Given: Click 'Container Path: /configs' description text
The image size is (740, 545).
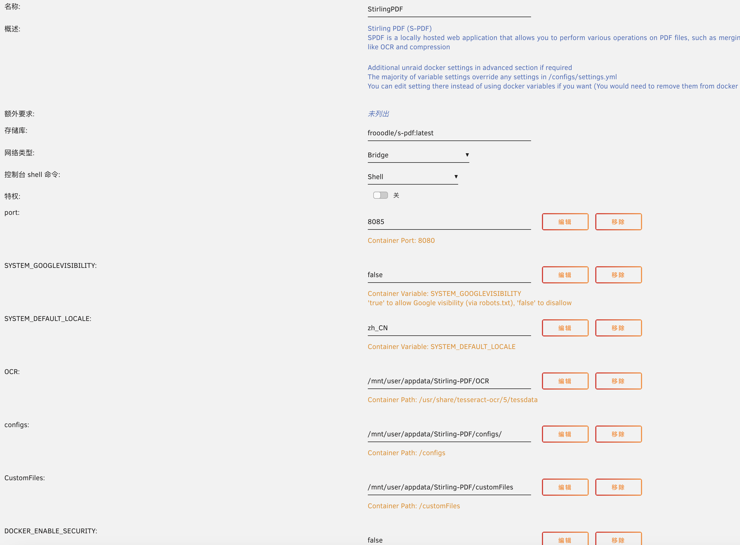Looking at the screenshot, I should pos(406,453).
